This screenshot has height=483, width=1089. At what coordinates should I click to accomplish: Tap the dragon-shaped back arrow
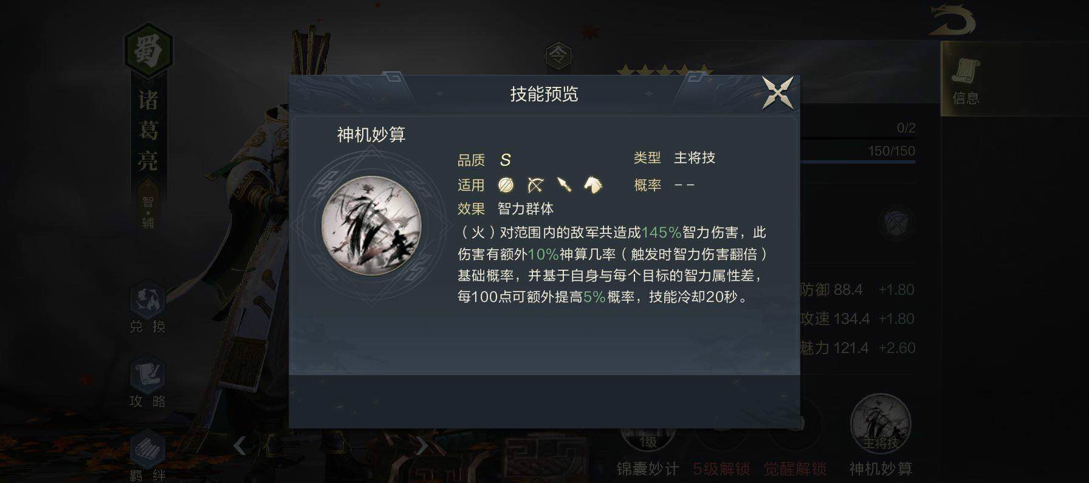(x=952, y=20)
